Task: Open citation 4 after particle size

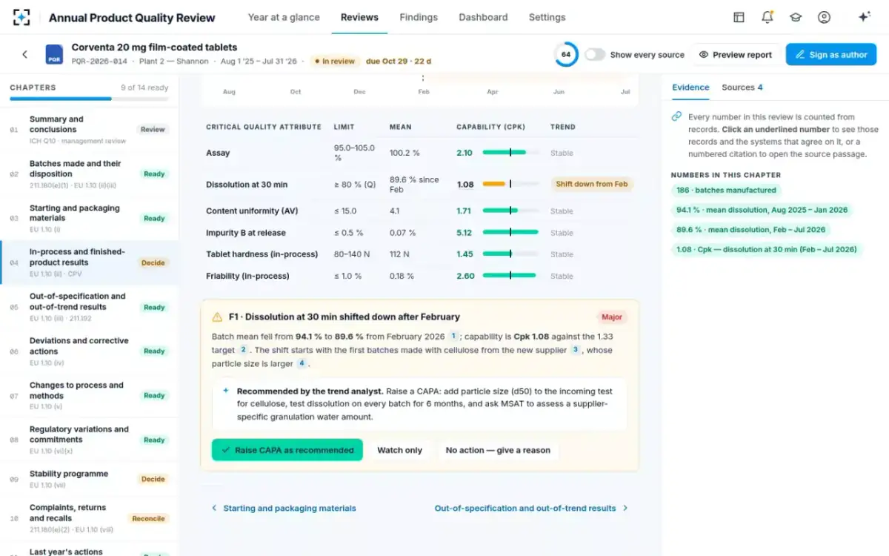Action: point(302,363)
